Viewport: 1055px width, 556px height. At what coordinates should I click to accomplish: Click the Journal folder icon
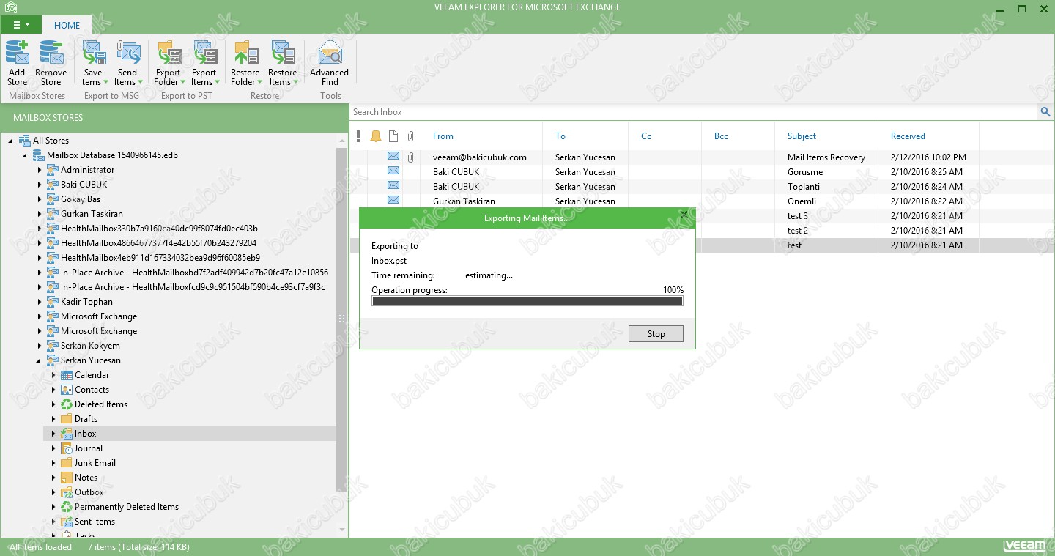[67, 448]
